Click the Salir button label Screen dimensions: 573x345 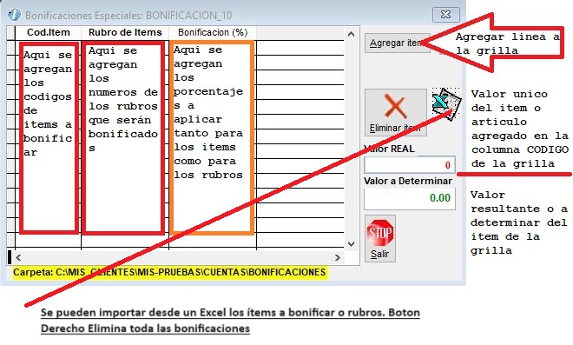[x=379, y=254]
